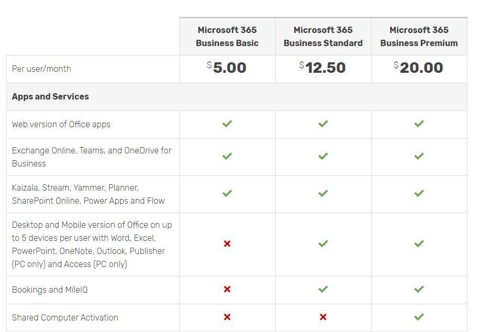Toggle the Desktop Office availability mark under Business Standard
The width and height of the screenshot is (477, 332).
pos(323,244)
